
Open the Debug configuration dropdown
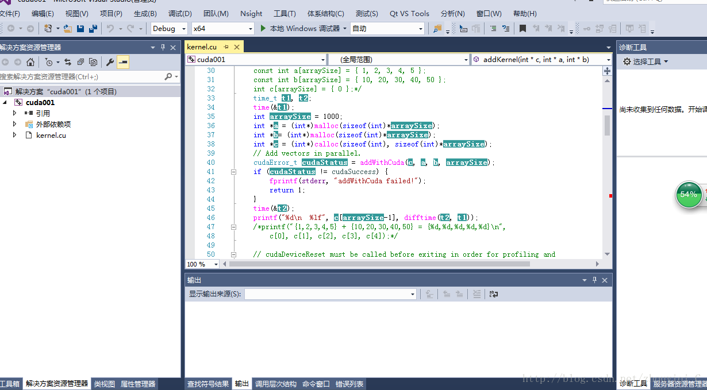pyautogui.click(x=184, y=28)
